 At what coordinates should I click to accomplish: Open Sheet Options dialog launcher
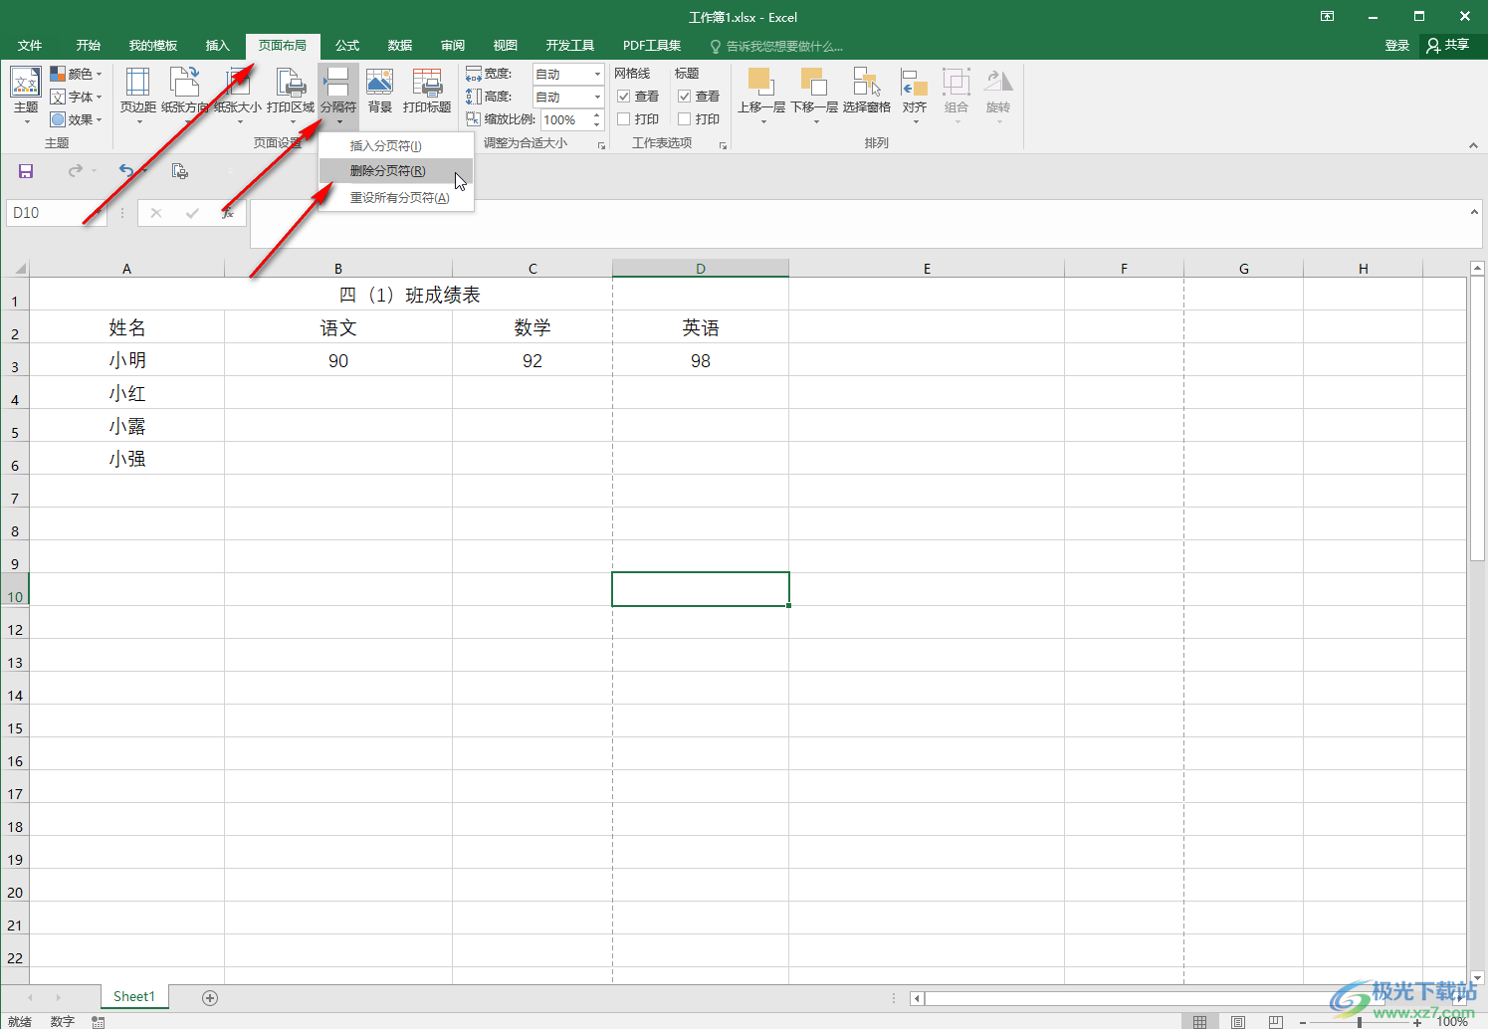click(x=723, y=145)
